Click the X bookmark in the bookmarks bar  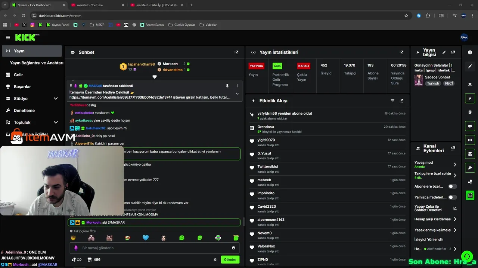(24, 25)
